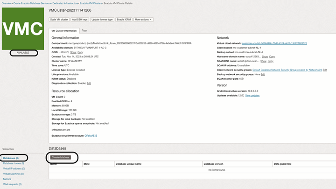Screen dimensions: 336x189
Task: Edit Diagnostics collection setting
Action: click(89, 84)
